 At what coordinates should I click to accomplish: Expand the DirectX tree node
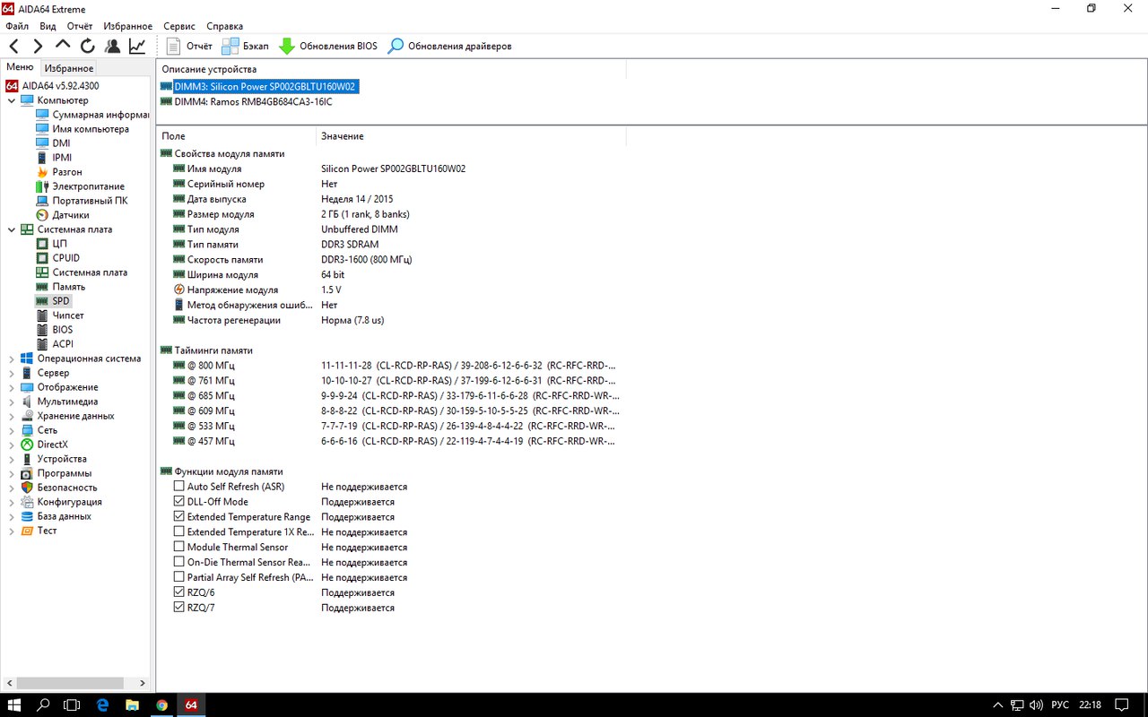[11, 445]
